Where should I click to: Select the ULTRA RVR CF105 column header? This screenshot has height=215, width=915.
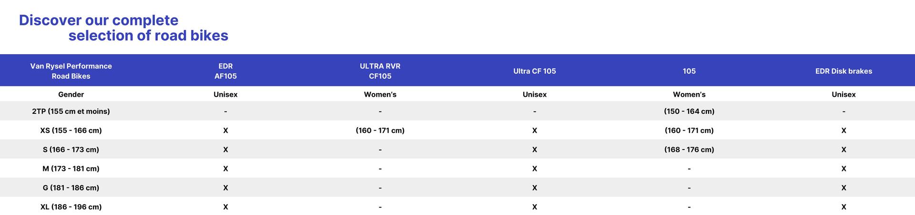pyautogui.click(x=380, y=71)
